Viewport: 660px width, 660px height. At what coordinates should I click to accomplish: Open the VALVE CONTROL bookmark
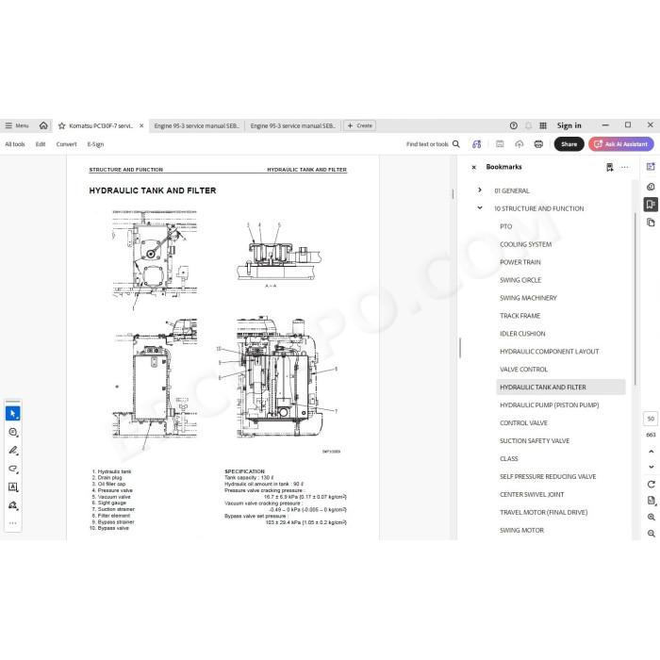pos(523,370)
